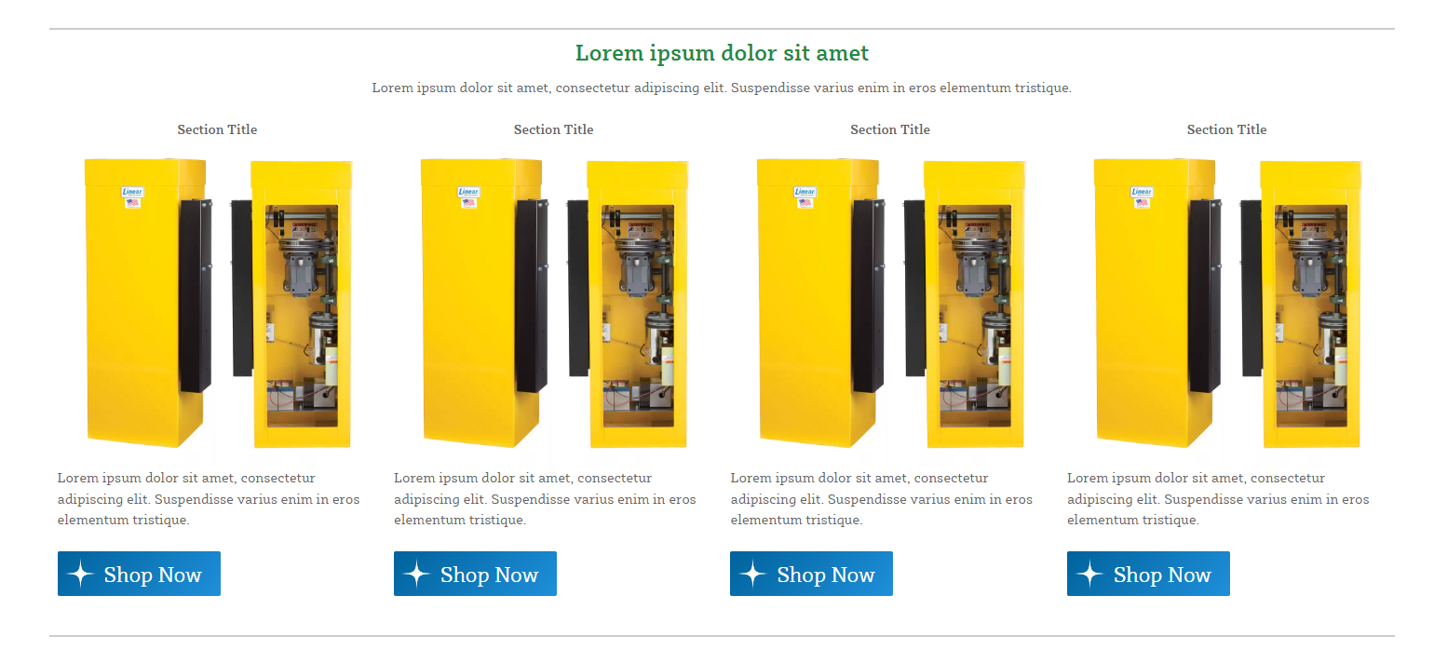Viewport: 1434px width, 650px height.
Task: Click the Linear logo sticker on first yellow cabinet
Action: click(132, 192)
